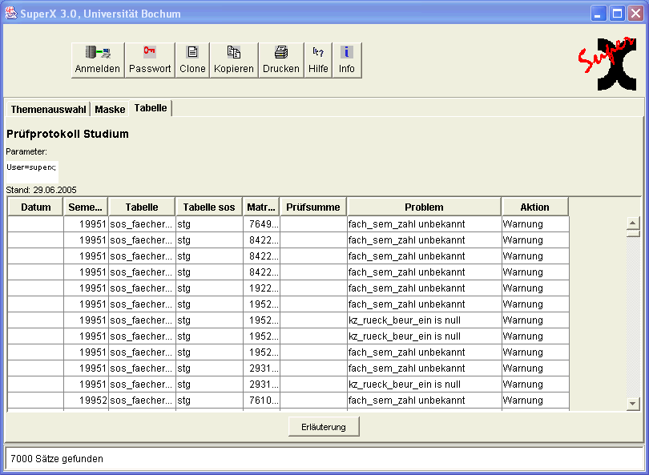Click the Anmelden login icon button
Viewport: 649px width, 475px height.
pyautogui.click(x=98, y=60)
